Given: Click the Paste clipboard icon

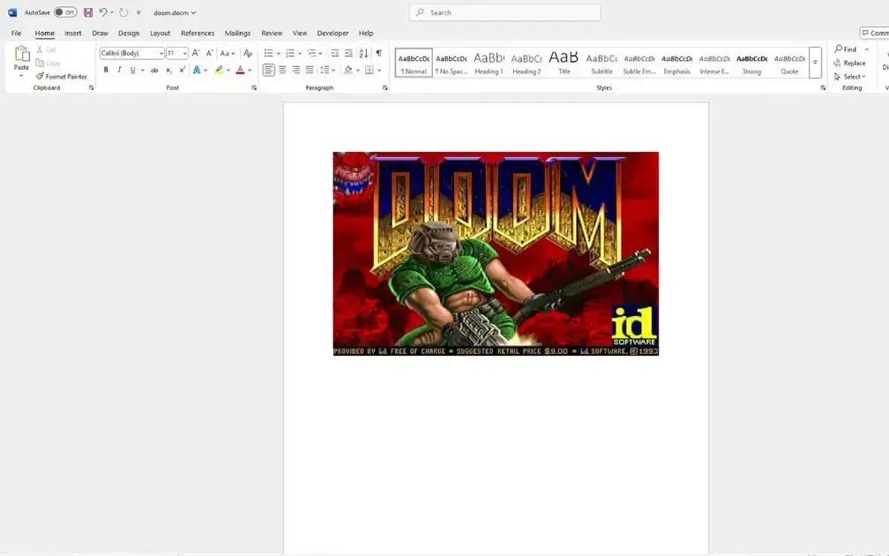Looking at the screenshot, I should coord(21,54).
